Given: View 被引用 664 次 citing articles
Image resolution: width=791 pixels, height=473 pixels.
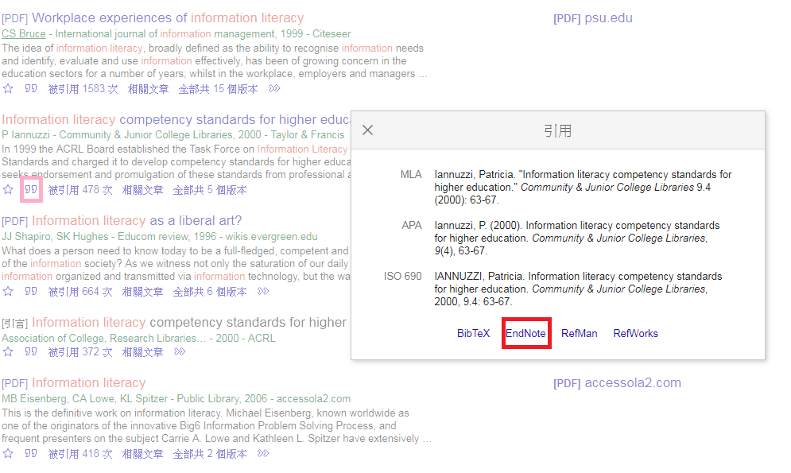Looking at the screenshot, I should click(80, 292).
